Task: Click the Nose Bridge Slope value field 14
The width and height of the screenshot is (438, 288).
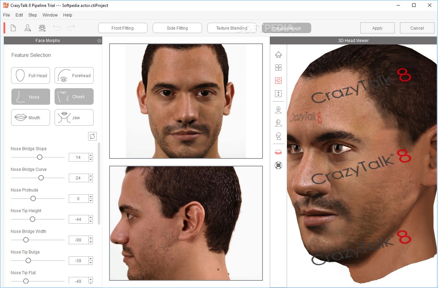Action: tap(78, 157)
